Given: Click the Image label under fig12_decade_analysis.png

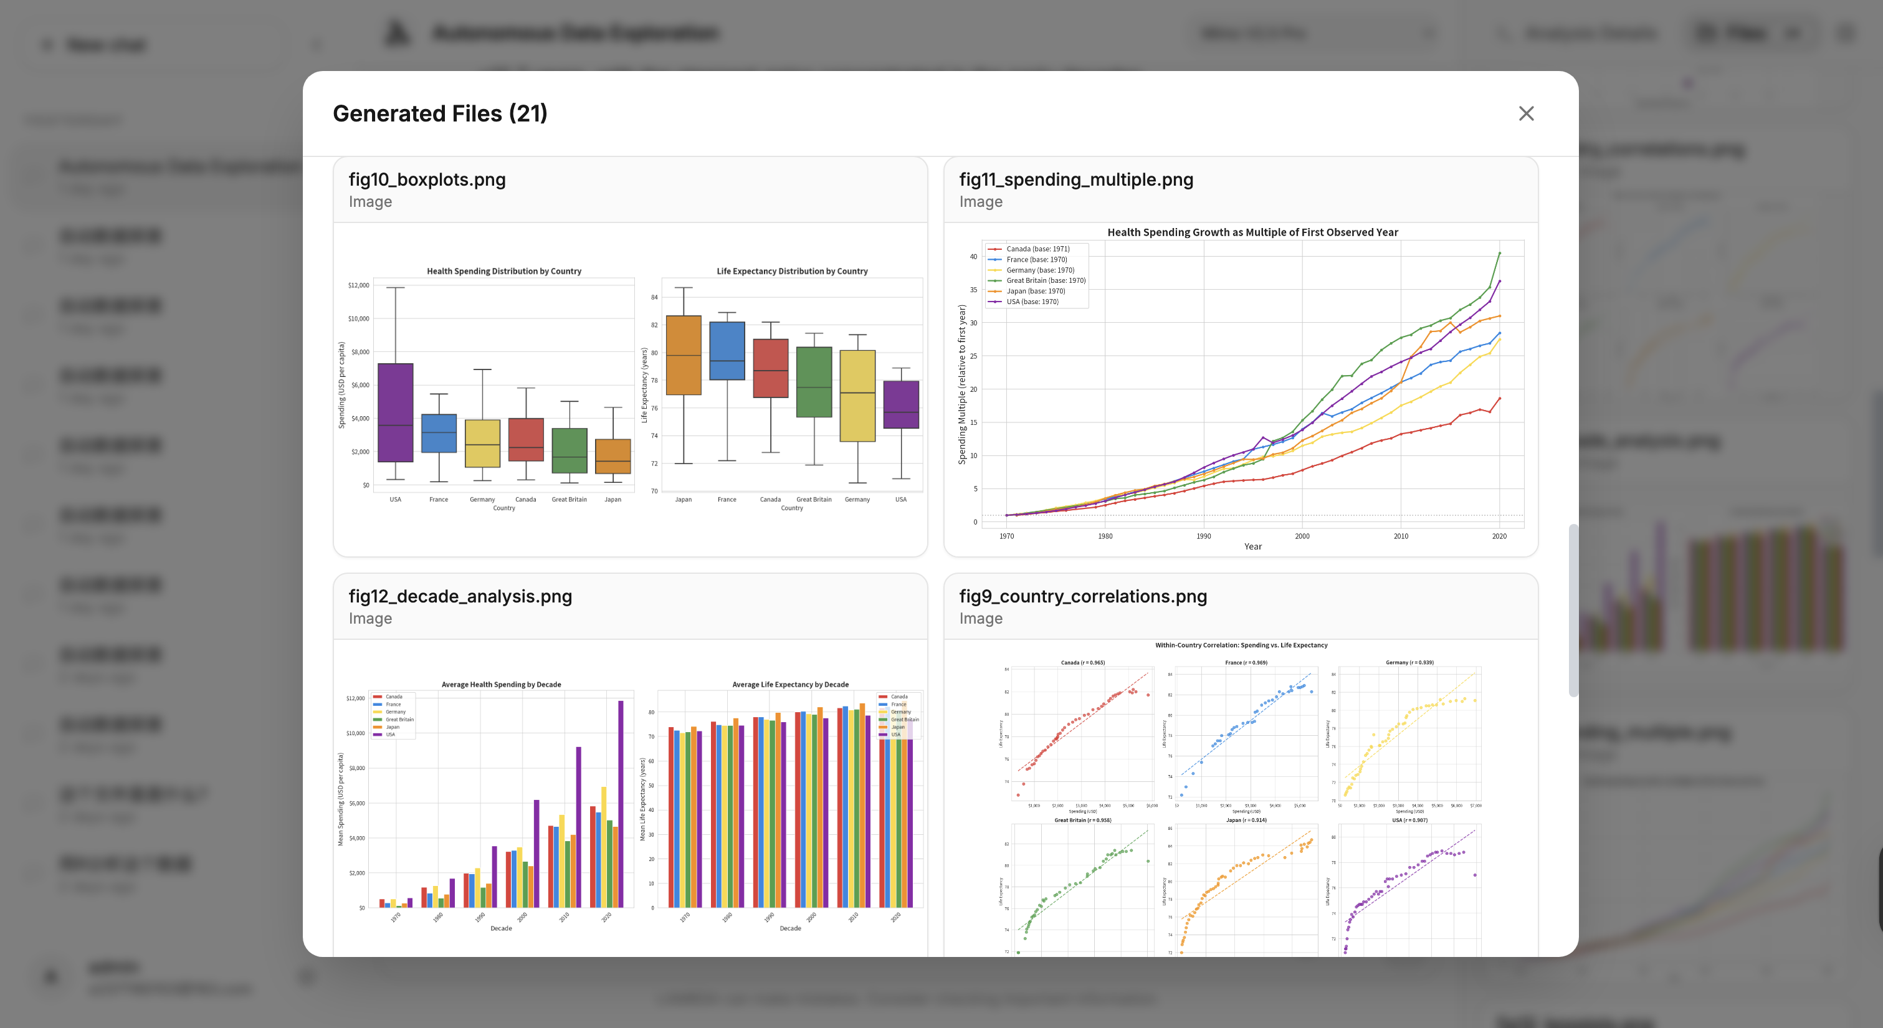Looking at the screenshot, I should click(x=370, y=619).
